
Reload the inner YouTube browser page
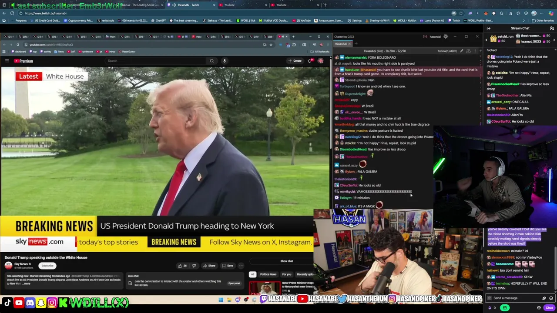pyautogui.click(x=18, y=45)
